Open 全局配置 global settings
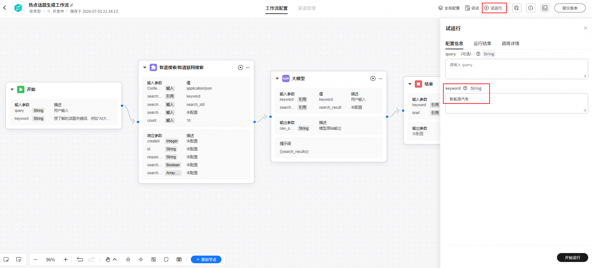The width and height of the screenshot is (592, 268). tap(449, 8)
